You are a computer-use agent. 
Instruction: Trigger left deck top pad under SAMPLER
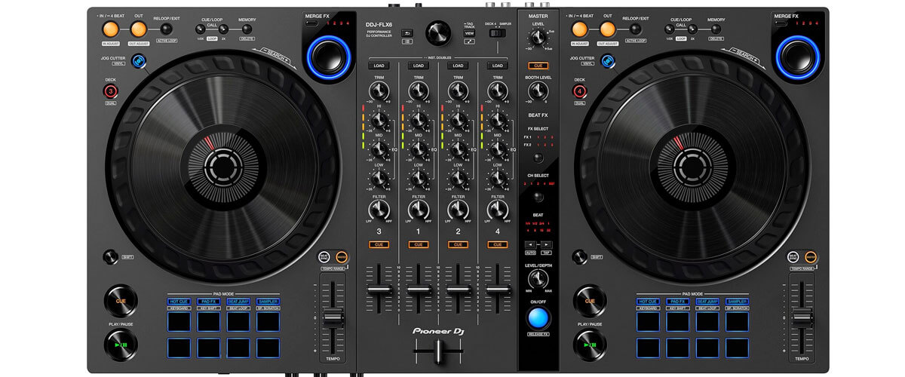coord(268,322)
